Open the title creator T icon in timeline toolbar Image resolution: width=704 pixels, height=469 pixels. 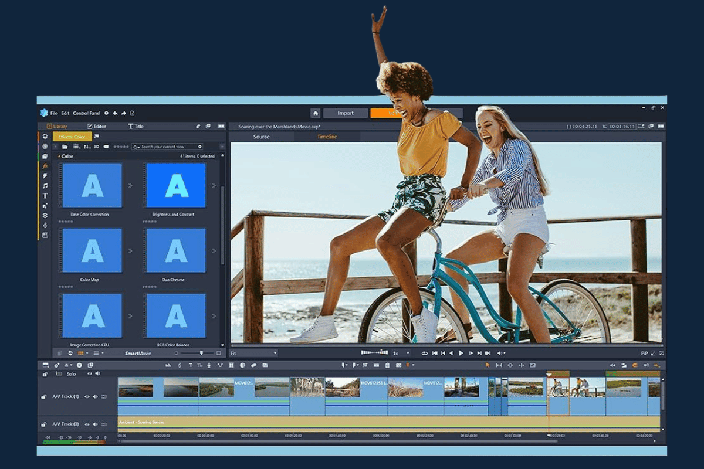[190, 365]
